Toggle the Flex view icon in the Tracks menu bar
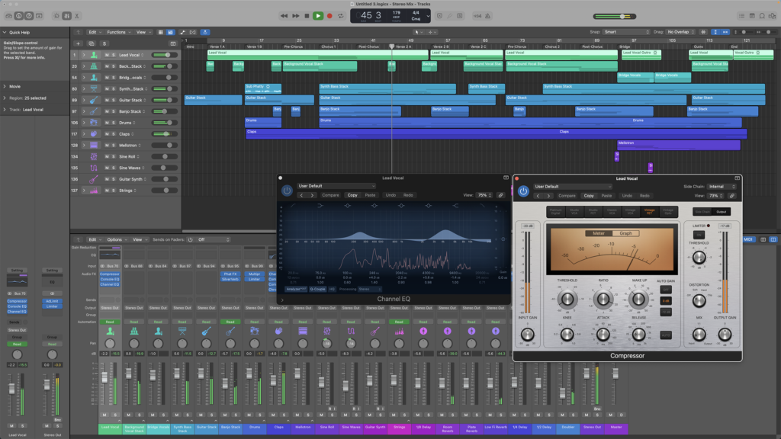 click(x=193, y=32)
